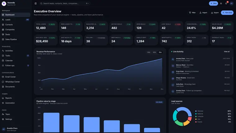Viewport: 236px width, 133px height.
Task: Toggle the sidebar collapse icon
Action: click(36, 3)
